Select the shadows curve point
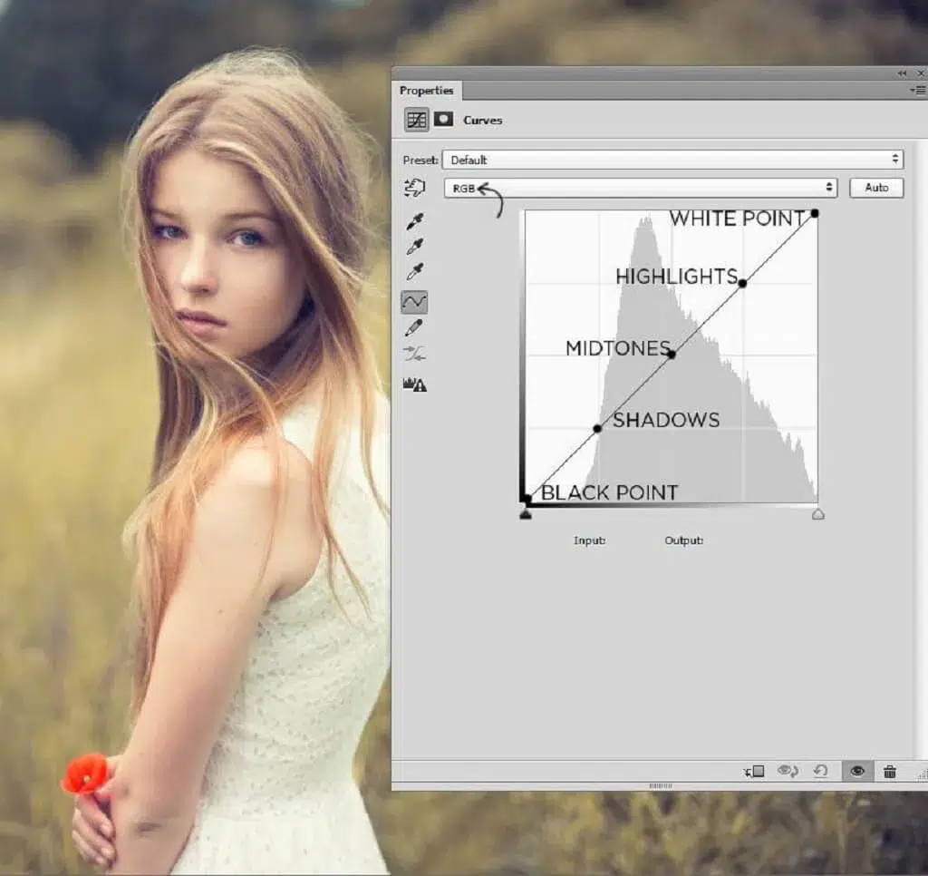The image size is (928, 876). 597,428
